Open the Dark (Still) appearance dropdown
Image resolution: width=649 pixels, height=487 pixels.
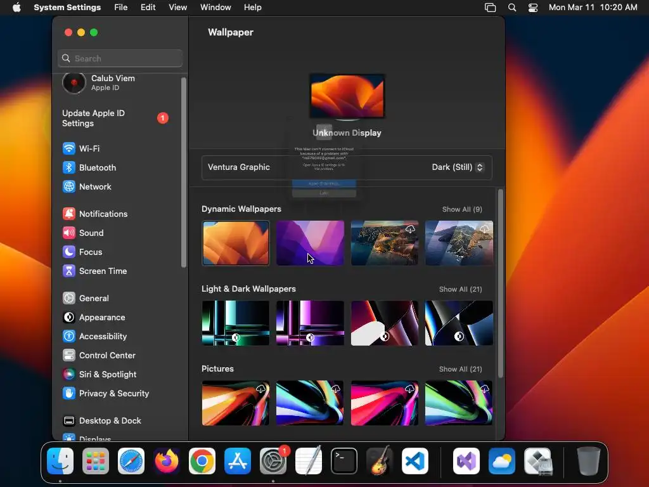458,167
